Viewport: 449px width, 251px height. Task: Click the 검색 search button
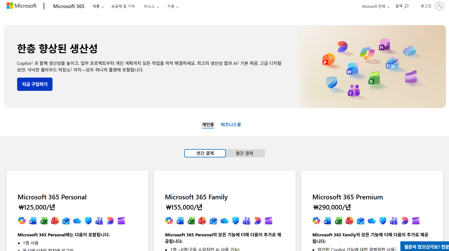point(402,6)
